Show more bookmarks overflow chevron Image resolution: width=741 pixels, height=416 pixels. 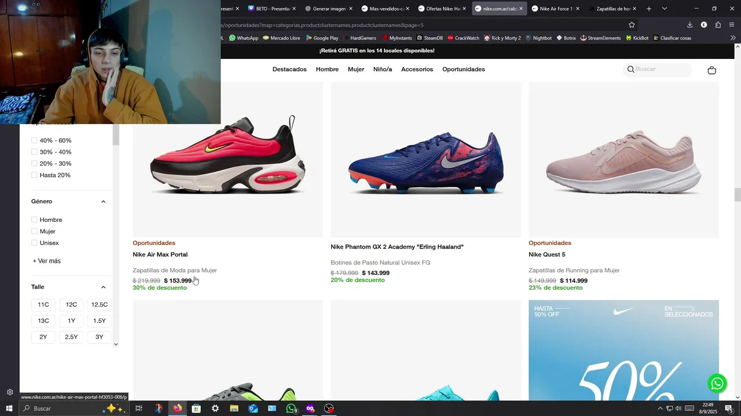pos(733,38)
